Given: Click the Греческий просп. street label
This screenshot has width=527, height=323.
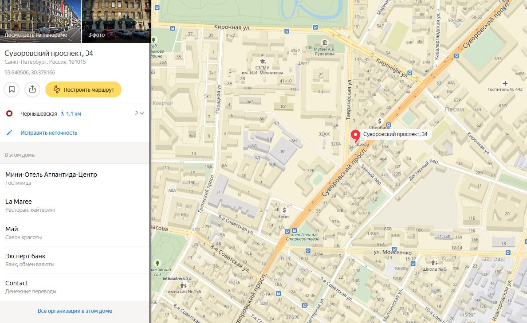Looking at the screenshot, I should [x=206, y=194].
